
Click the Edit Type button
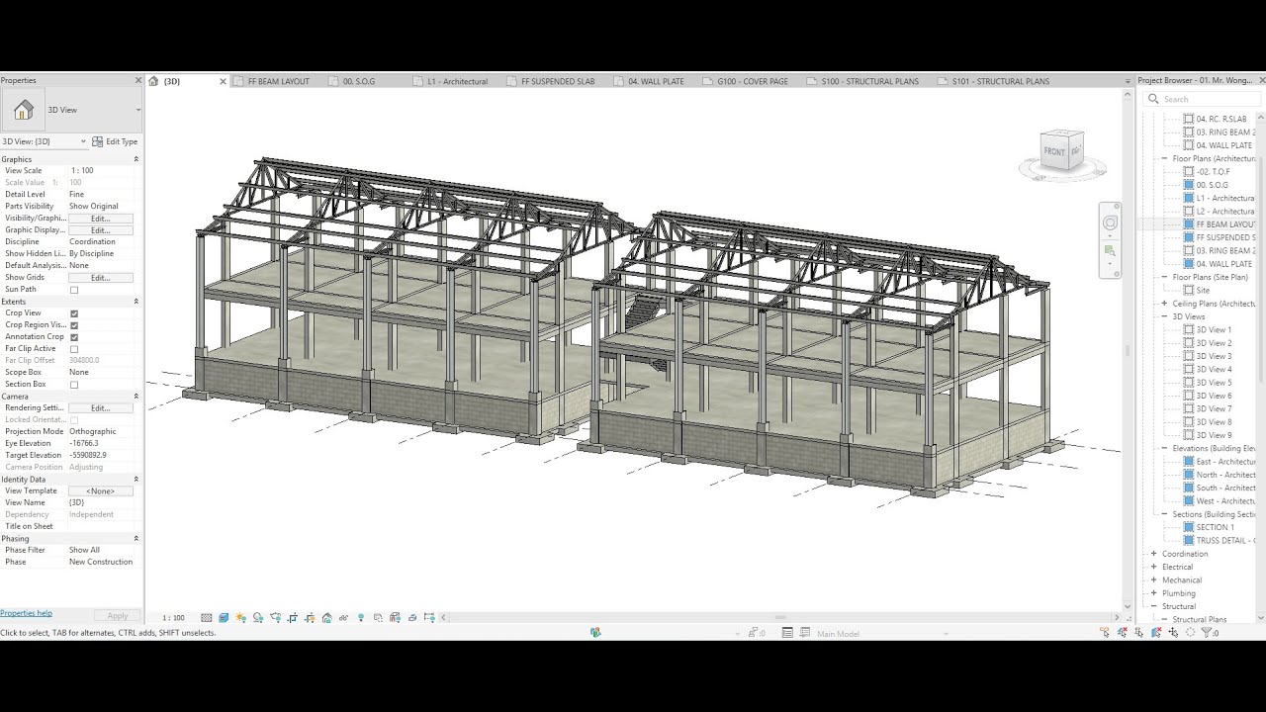coord(115,141)
